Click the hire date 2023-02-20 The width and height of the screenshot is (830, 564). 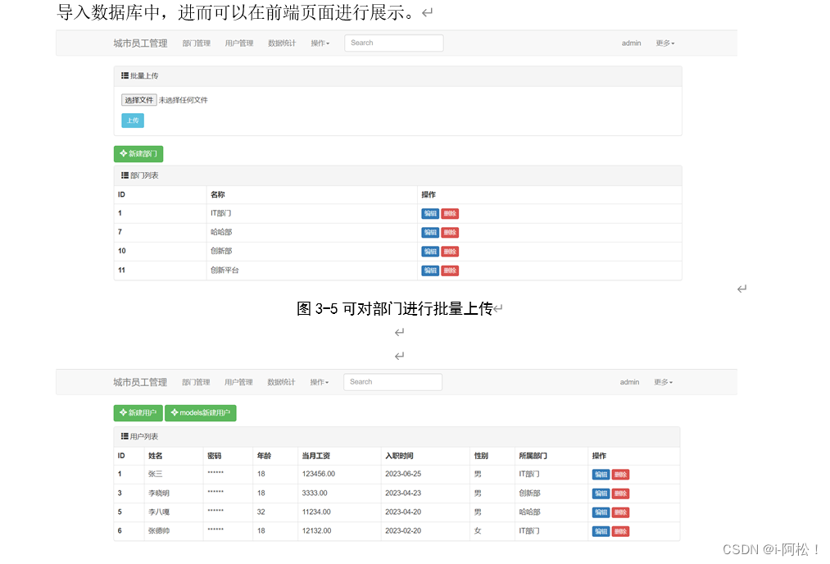click(403, 530)
